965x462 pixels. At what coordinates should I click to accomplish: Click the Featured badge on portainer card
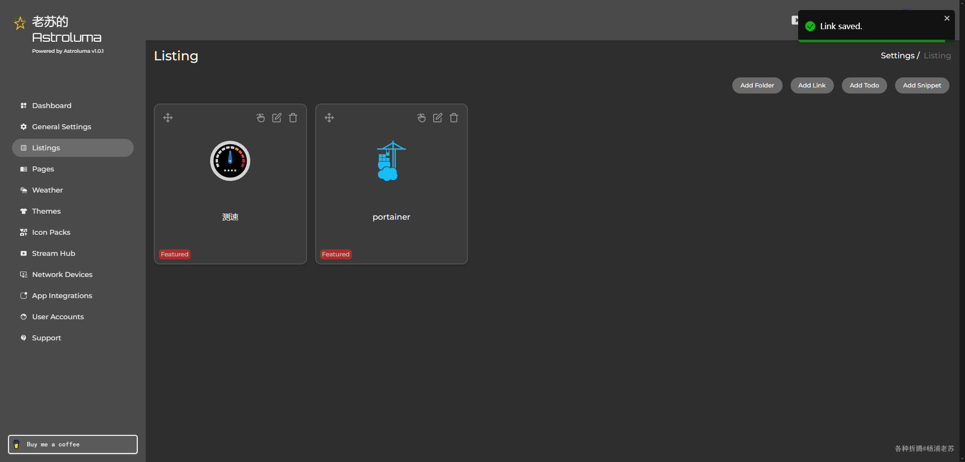[x=336, y=254]
